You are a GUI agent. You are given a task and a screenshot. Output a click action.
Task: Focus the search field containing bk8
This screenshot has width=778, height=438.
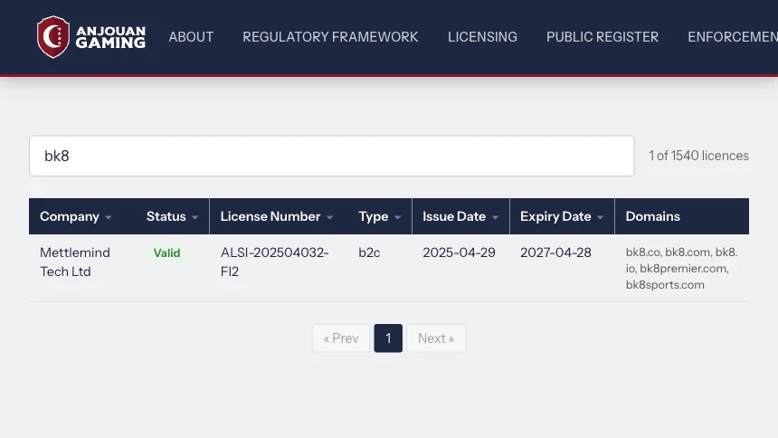[331, 156]
